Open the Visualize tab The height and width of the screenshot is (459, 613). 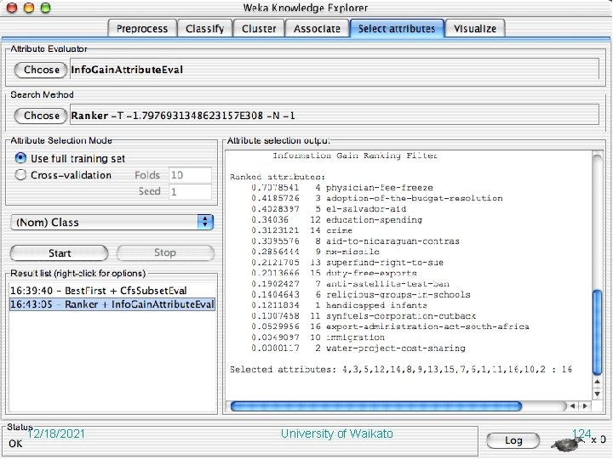(x=475, y=29)
